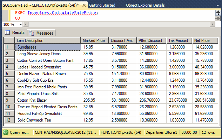Click Marked Price value 75.85
This screenshot has width=222, height=139.
(95, 74)
